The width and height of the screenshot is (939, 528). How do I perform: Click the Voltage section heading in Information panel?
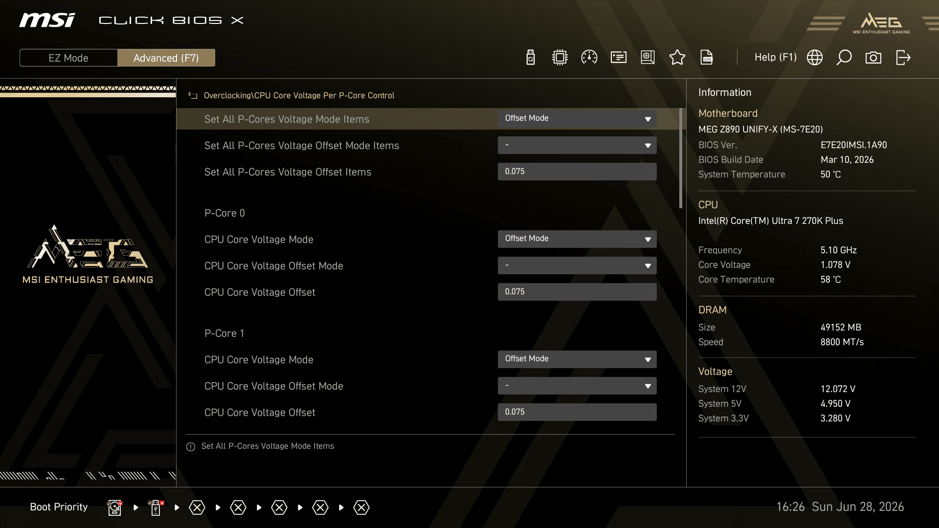(715, 372)
